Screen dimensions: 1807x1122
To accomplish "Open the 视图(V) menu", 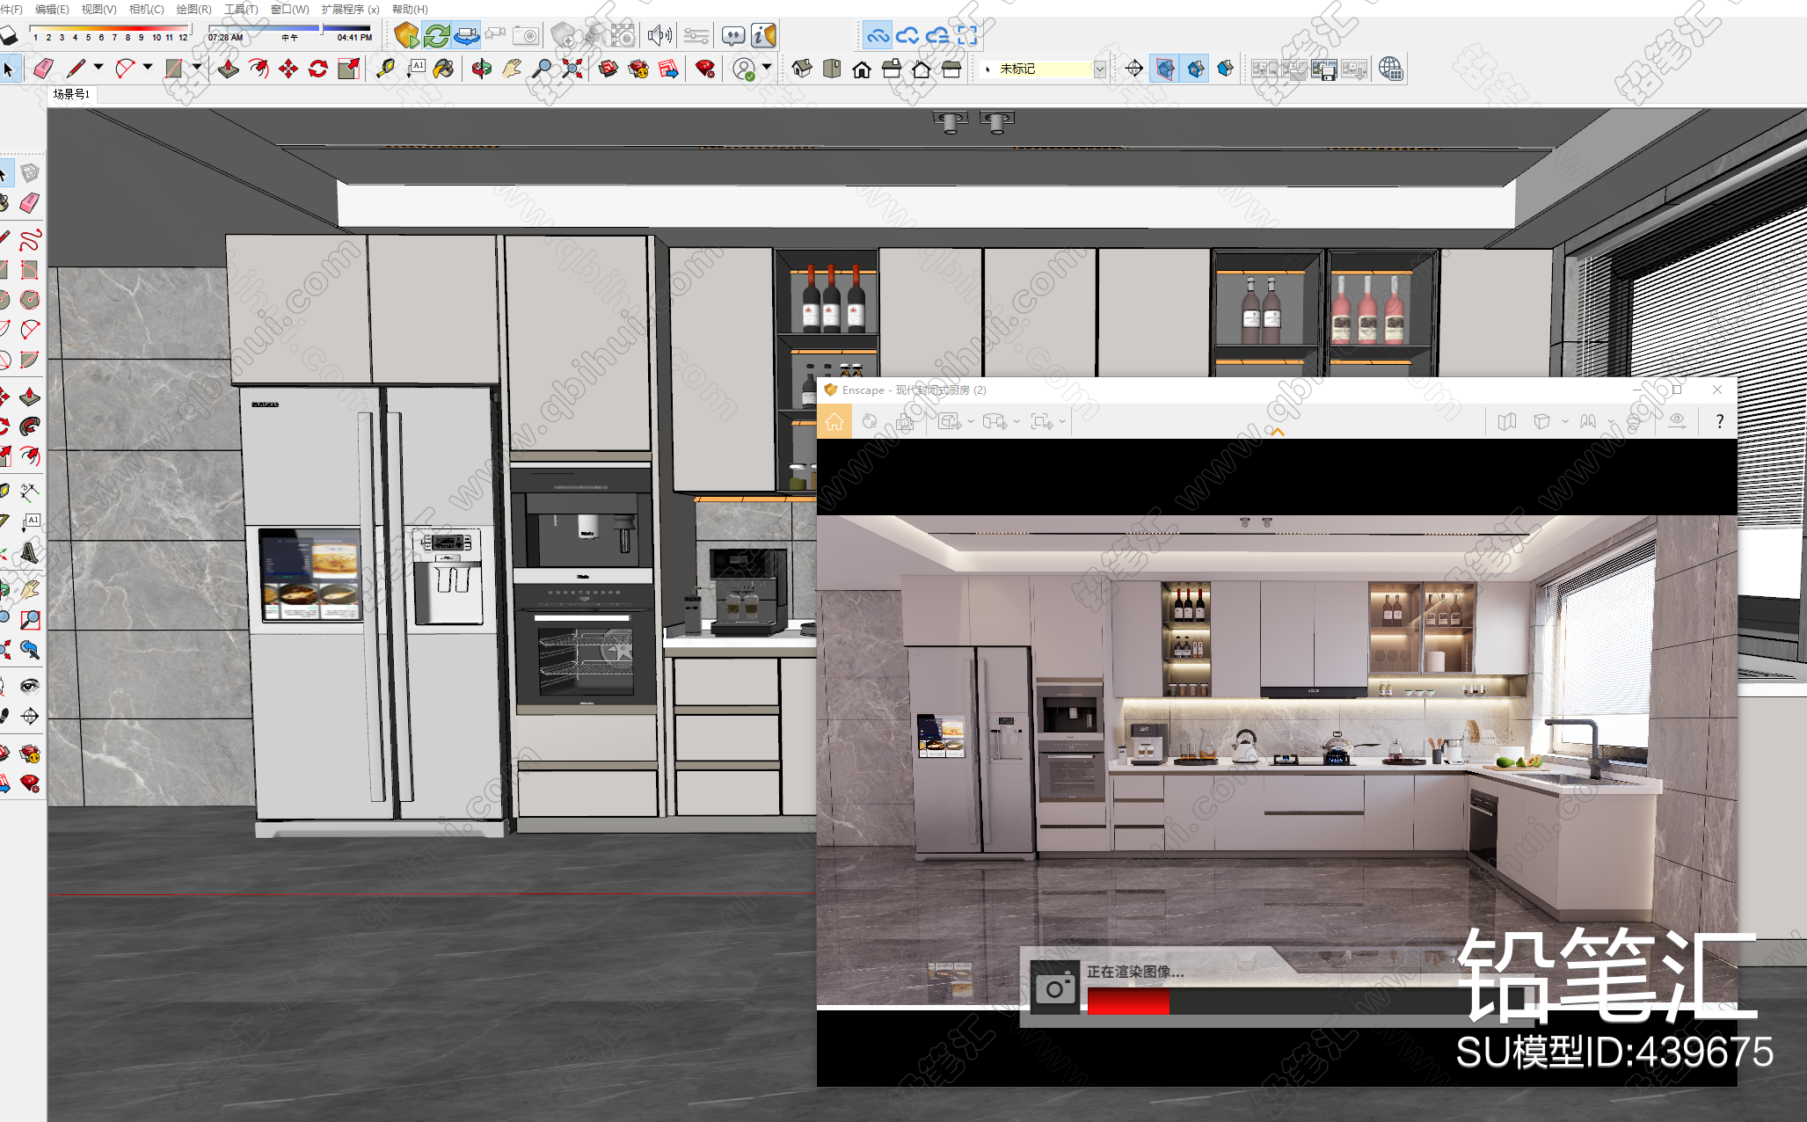I will tap(98, 9).
